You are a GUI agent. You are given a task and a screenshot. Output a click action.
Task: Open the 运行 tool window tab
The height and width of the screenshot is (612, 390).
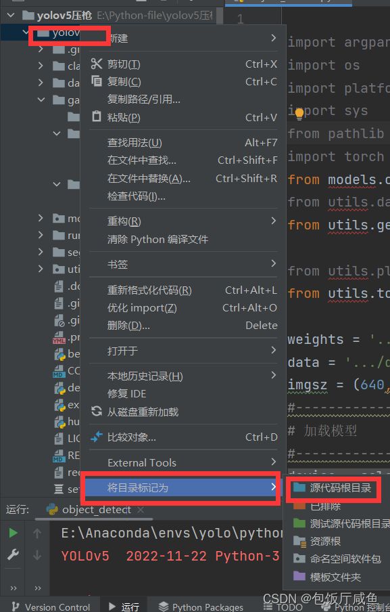[x=124, y=607]
